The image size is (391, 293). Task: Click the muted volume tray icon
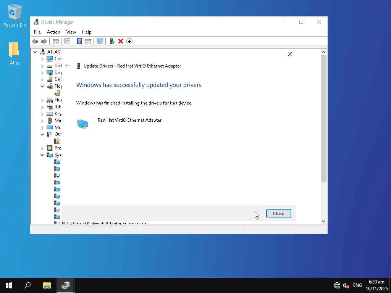click(346, 285)
